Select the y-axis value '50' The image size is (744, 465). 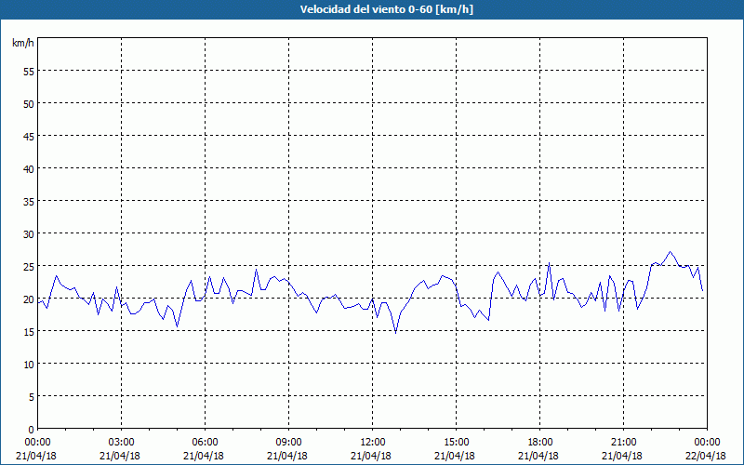pos(29,103)
